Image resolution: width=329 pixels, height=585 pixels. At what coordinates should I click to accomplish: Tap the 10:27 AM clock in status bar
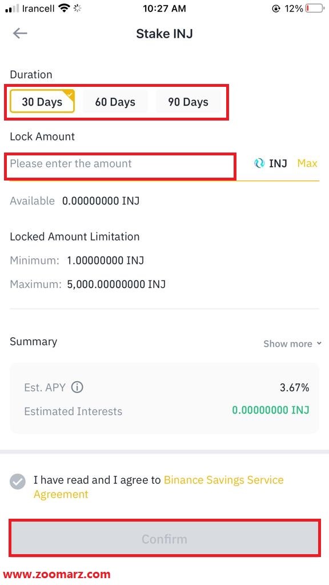[164, 9]
